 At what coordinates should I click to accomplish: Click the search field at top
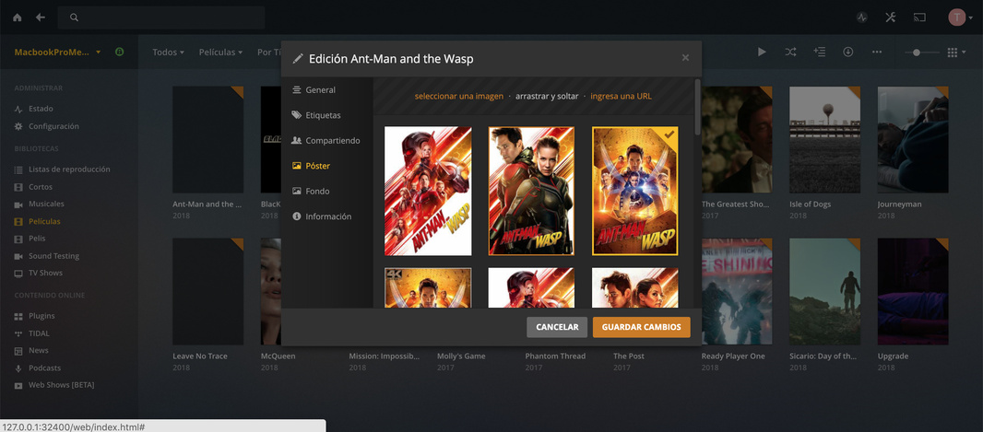coord(161,18)
